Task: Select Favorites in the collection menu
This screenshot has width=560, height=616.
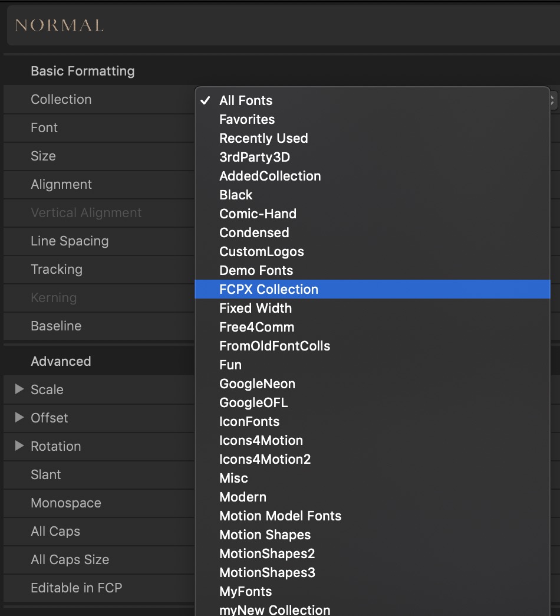Action: (x=247, y=119)
